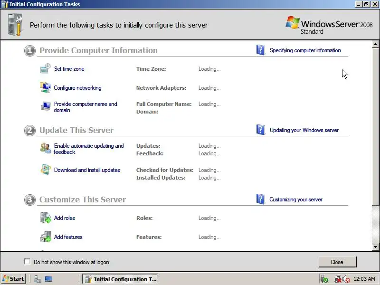
Task: Click the computer name and domain icon
Action: tap(45, 106)
